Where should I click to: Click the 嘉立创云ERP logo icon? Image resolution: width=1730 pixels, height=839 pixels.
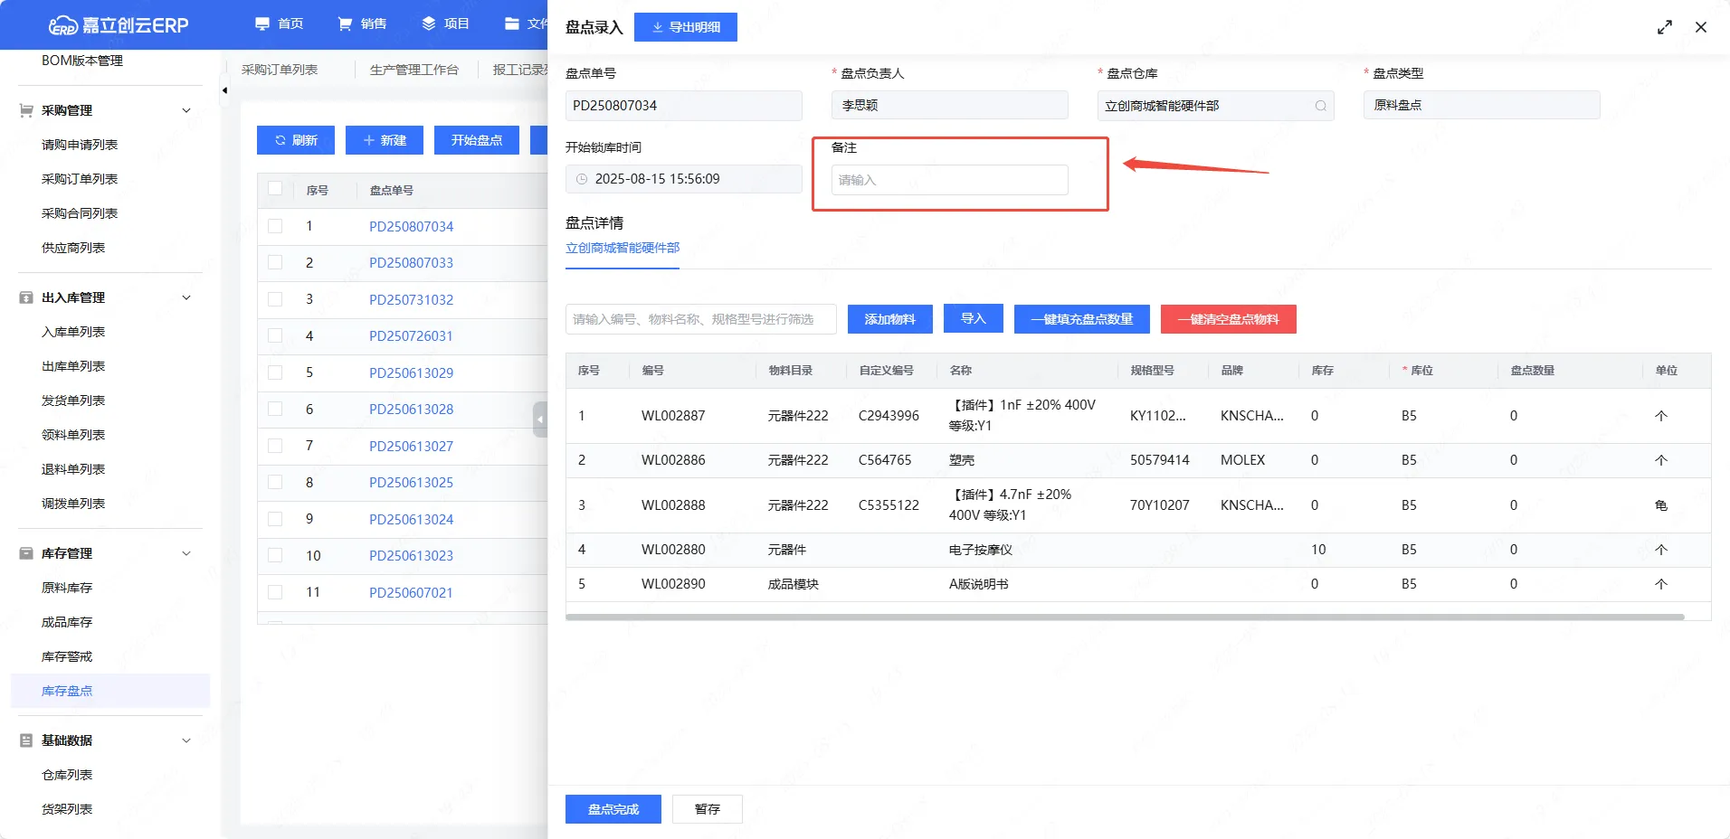pyautogui.click(x=62, y=25)
